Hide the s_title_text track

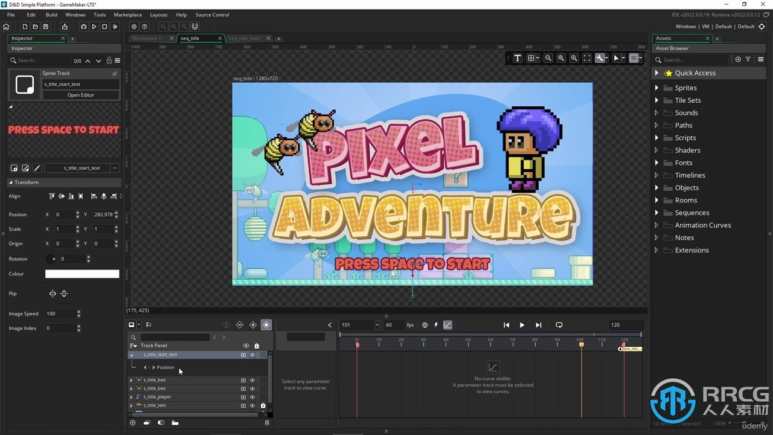(x=252, y=405)
